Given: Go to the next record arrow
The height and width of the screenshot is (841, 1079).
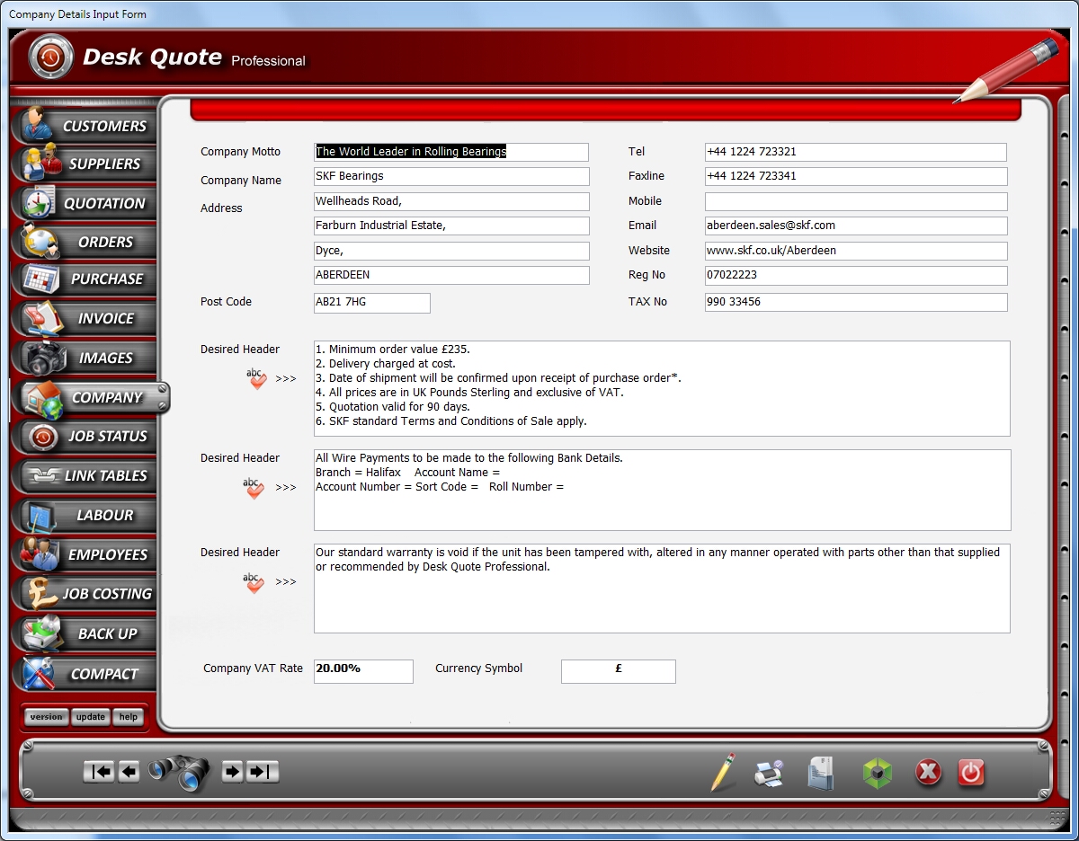Looking at the screenshot, I should point(232,772).
